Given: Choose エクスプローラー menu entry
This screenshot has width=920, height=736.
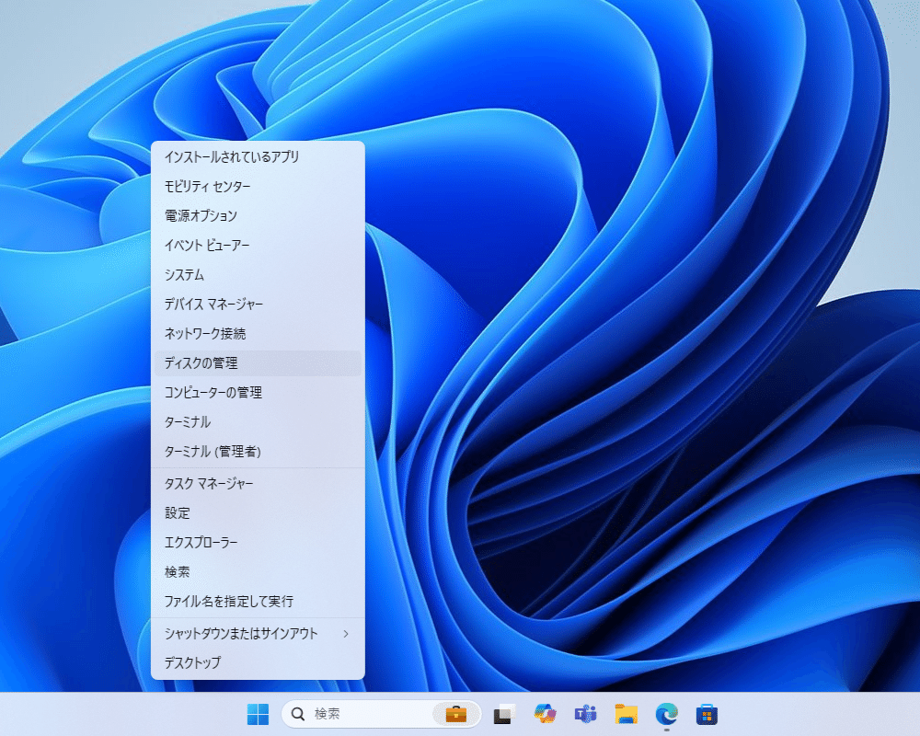Looking at the screenshot, I should [258, 542].
